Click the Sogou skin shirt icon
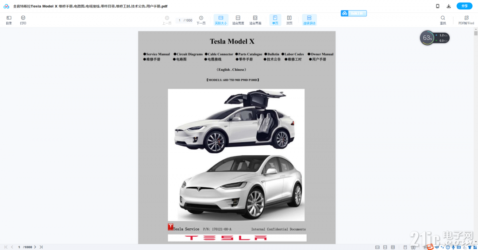Viewport: 478px width, 250px height. (x=470, y=247)
